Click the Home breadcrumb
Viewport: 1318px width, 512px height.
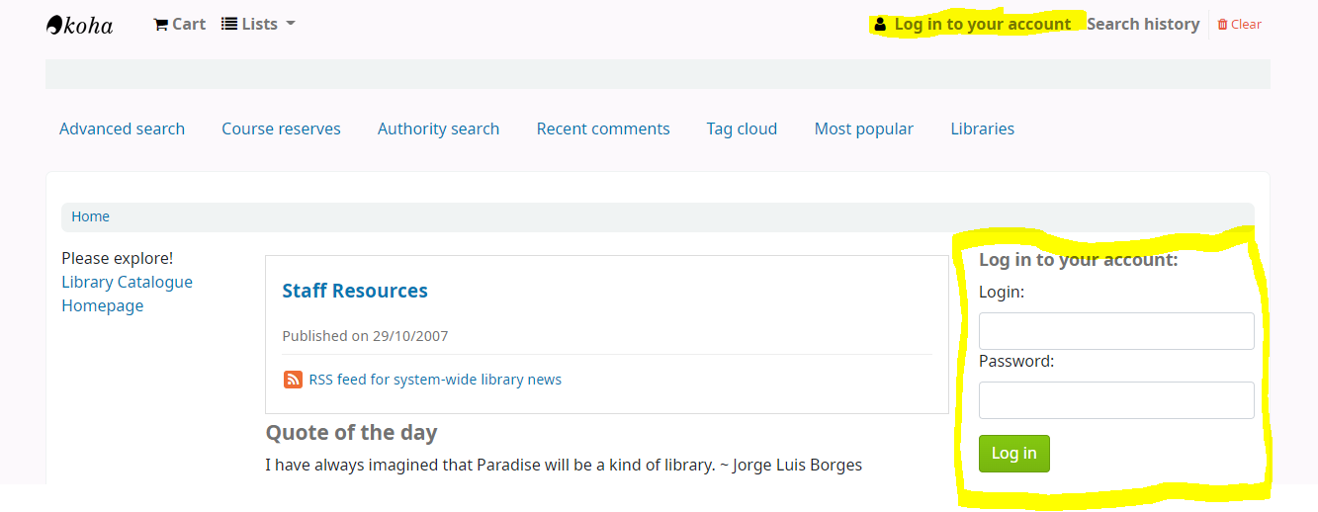coord(90,216)
